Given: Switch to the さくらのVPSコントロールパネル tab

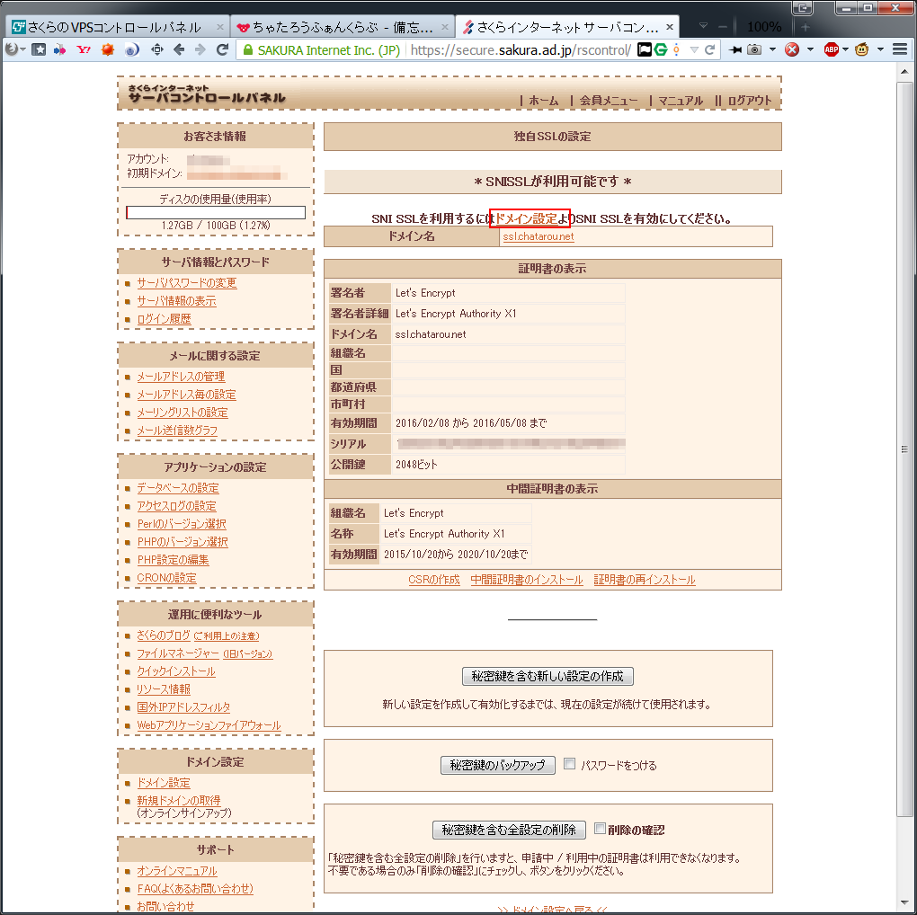Looking at the screenshot, I should coord(118,27).
